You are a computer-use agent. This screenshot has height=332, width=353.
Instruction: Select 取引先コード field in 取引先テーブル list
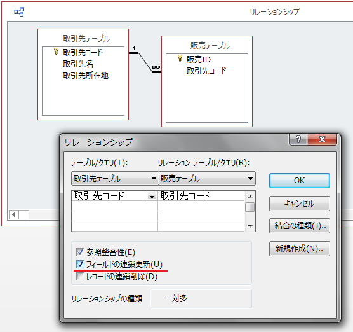coord(83,52)
